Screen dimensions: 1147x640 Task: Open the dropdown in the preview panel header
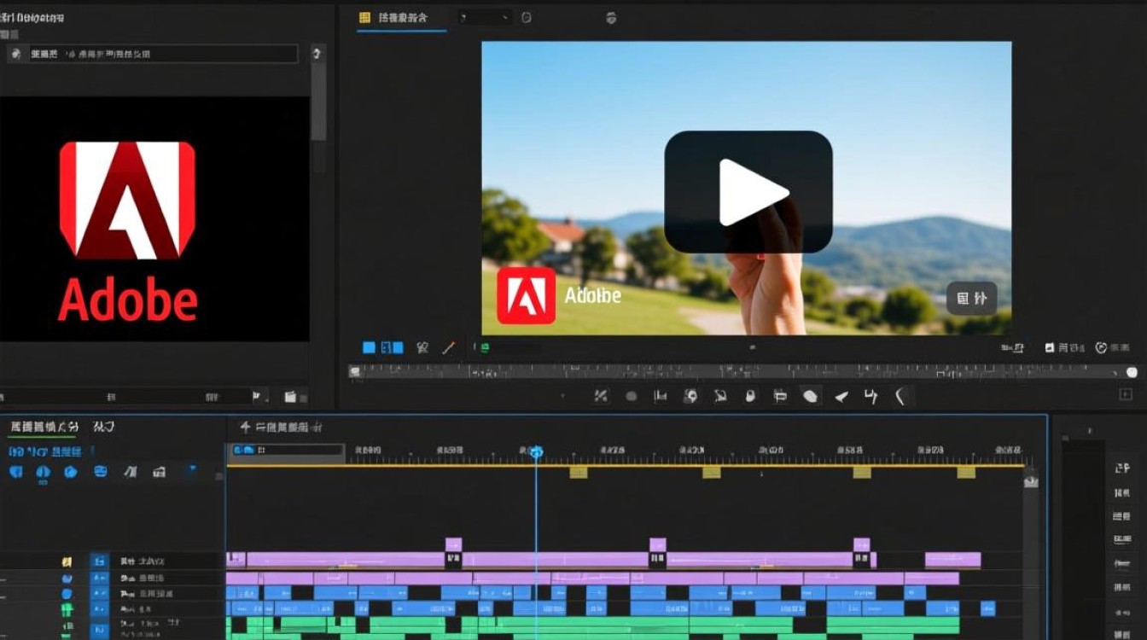tap(486, 17)
